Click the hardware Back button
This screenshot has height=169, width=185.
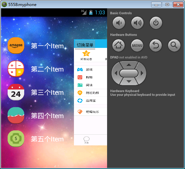[155, 45]
